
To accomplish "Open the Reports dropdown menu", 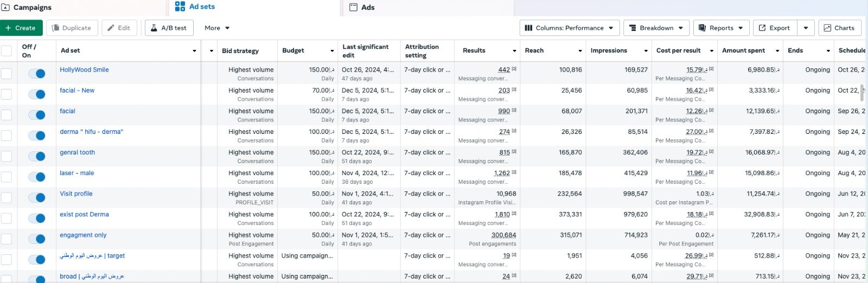I will pos(721,28).
